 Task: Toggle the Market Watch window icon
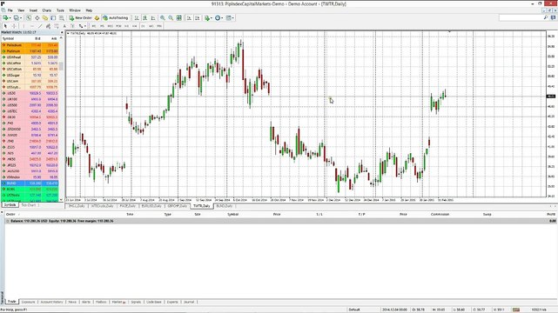29,17
